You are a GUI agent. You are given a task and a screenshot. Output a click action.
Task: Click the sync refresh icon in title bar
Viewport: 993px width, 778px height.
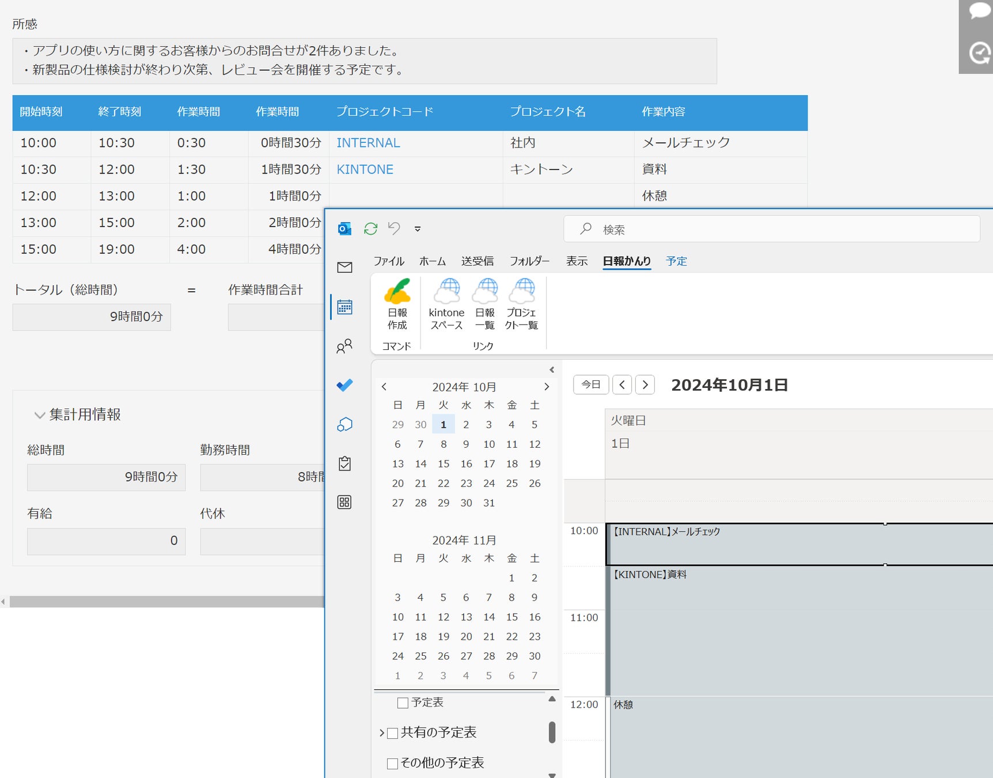tap(370, 229)
